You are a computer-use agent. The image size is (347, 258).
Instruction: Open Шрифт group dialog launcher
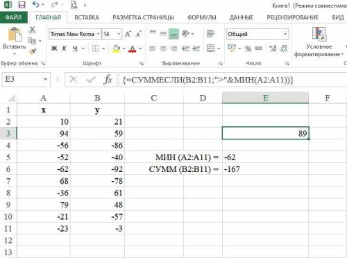[142, 63]
